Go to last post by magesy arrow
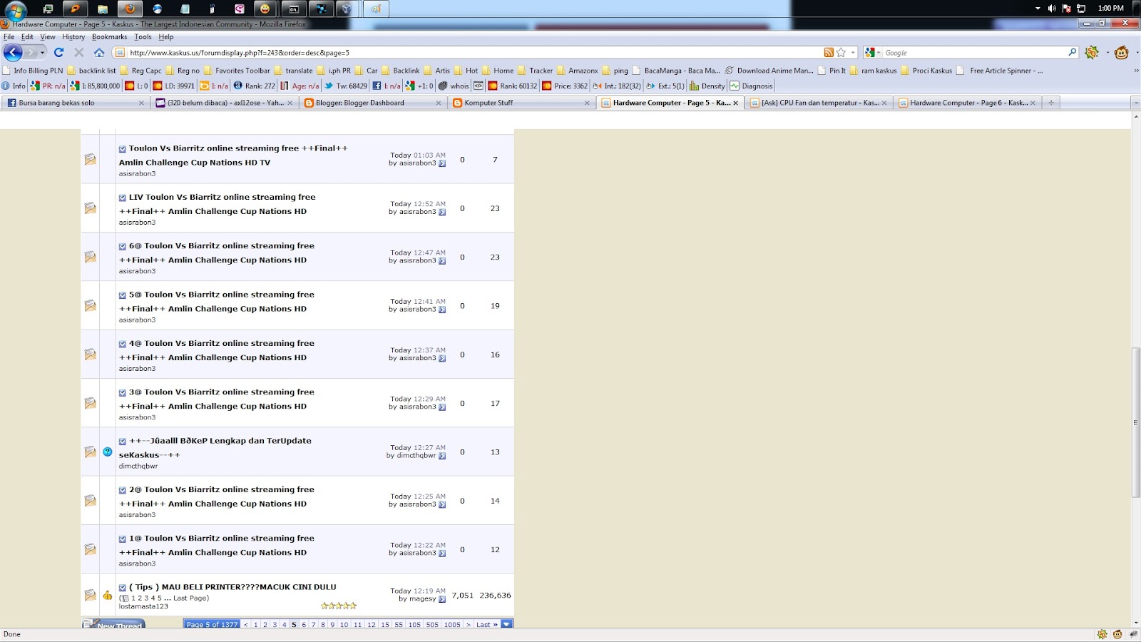This screenshot has height=642, width=1141. tap(442, 599)
